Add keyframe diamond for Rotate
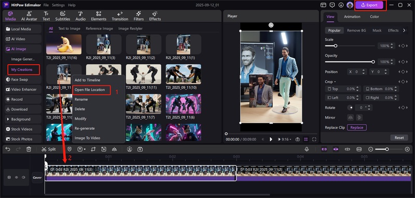The height and width of the screenshot is (198, 415). (403, 108)
